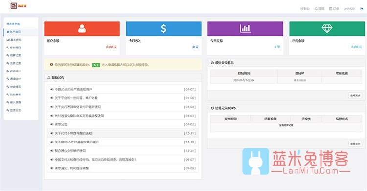Click the 0.00 元 value under 账户余额
The height and width of the screenshot is (191, 367).
[x=112, y=47]
